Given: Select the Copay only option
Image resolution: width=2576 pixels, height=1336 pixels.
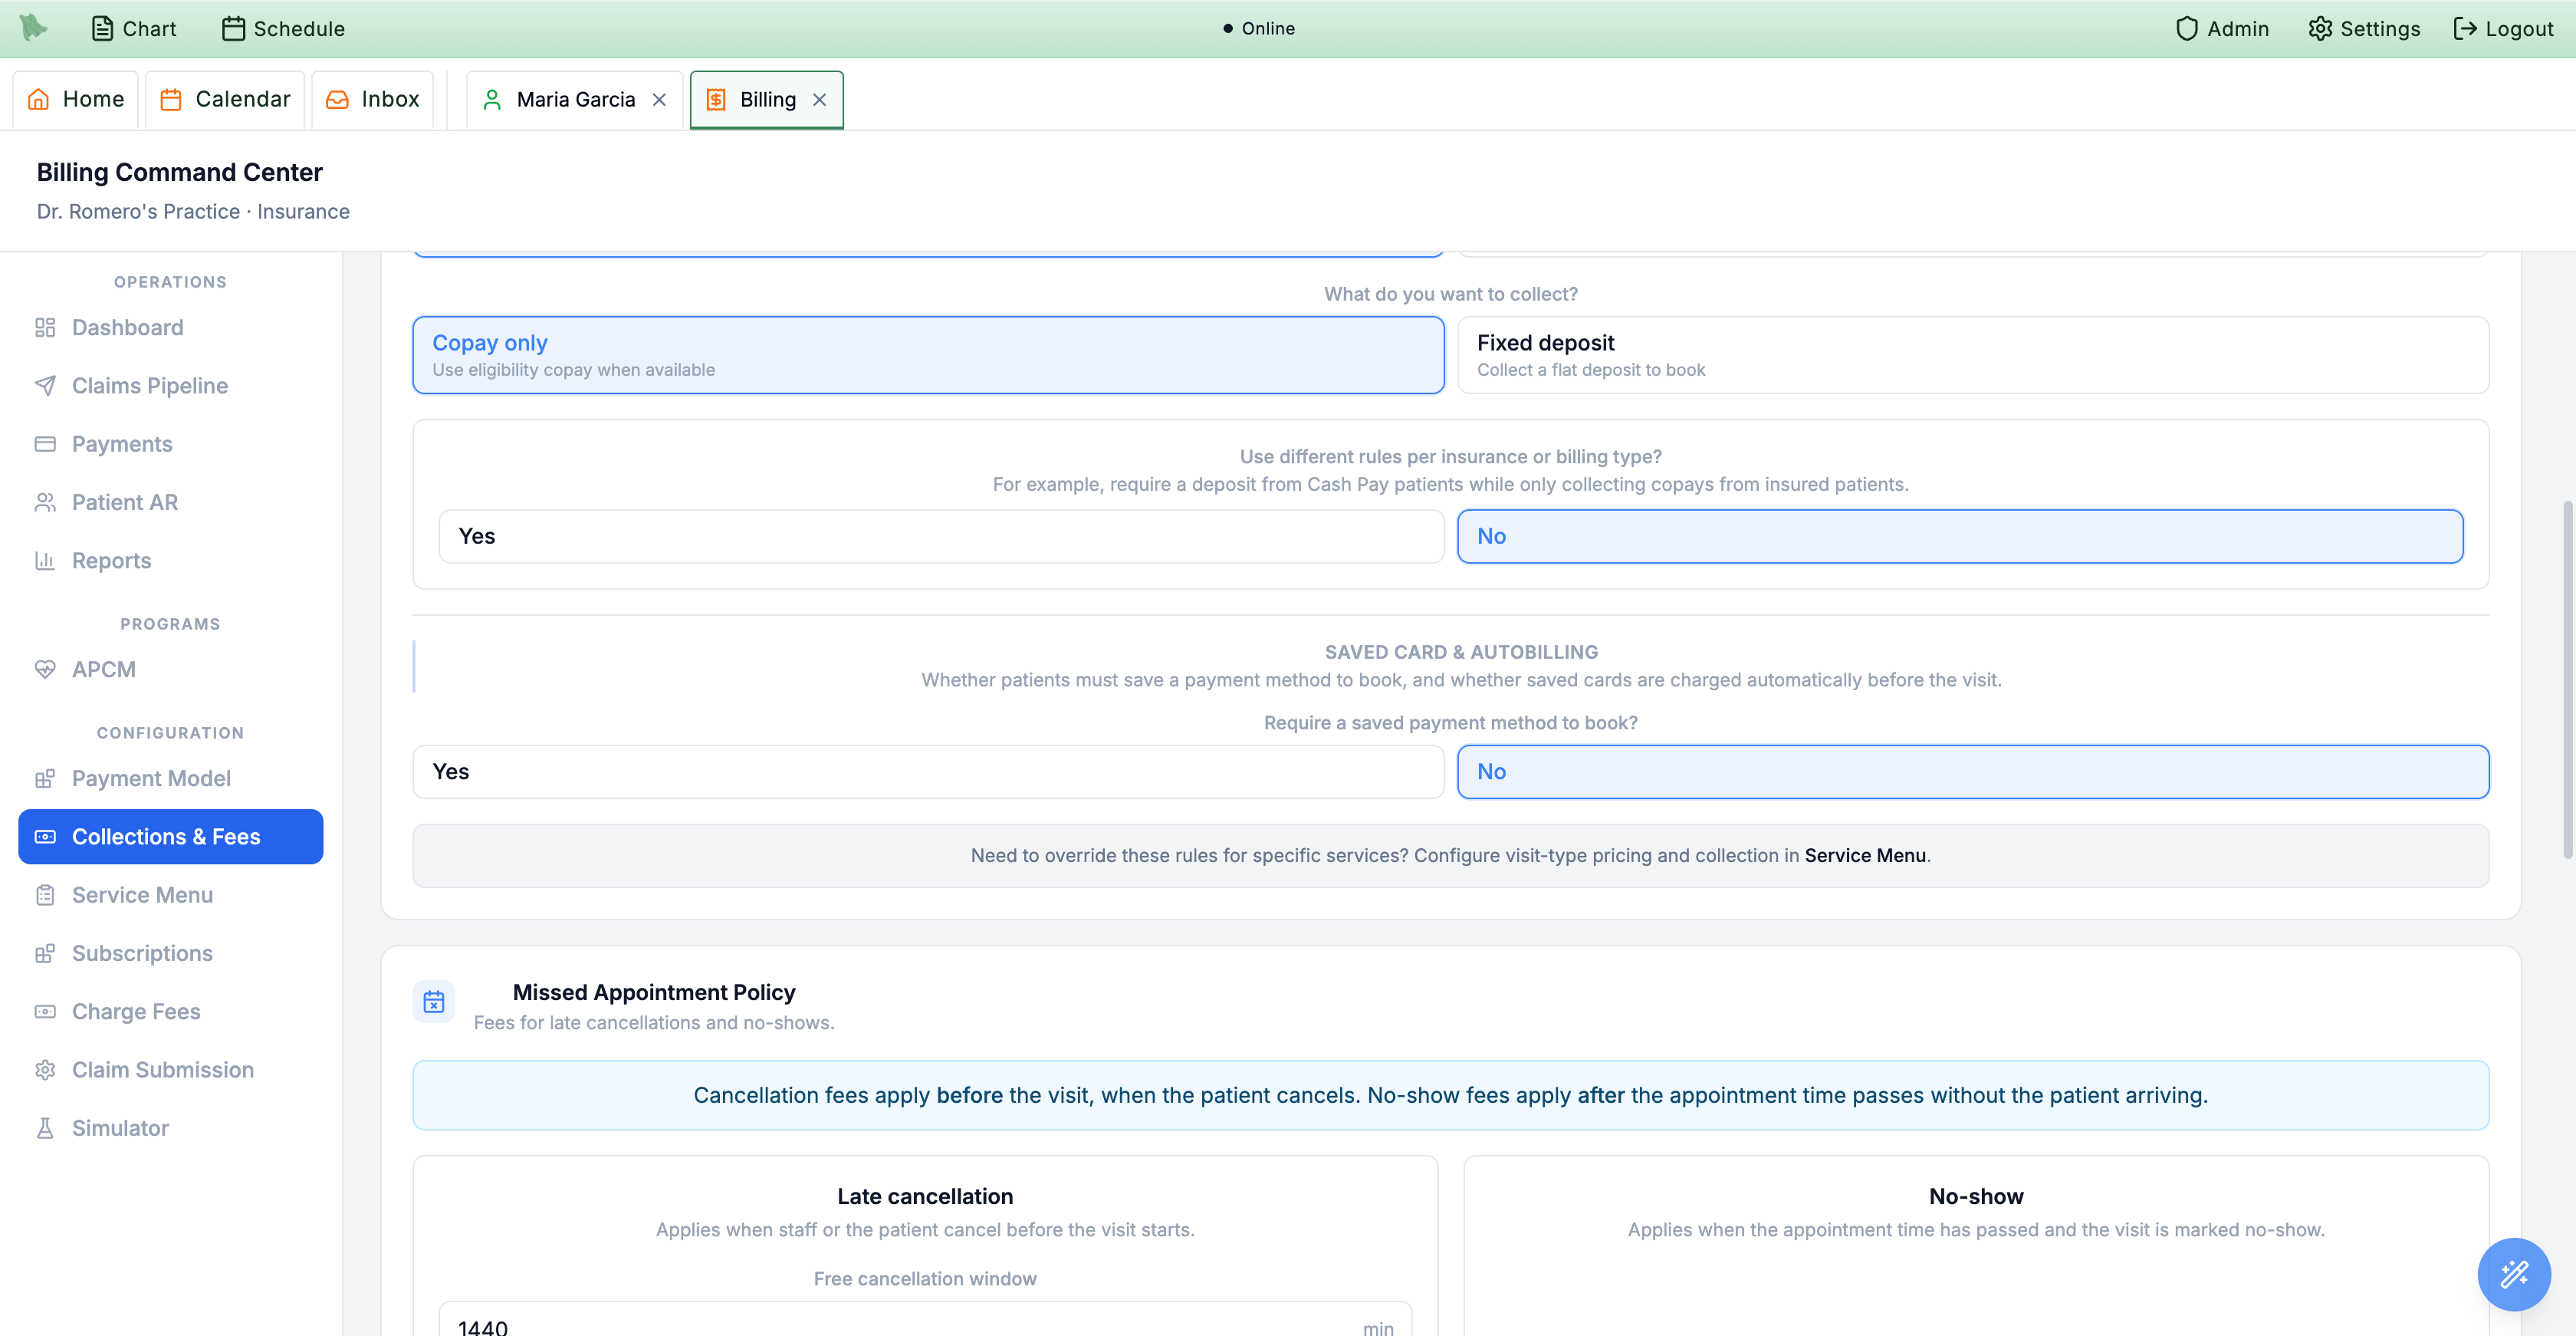Looking at the screenshot, I should [928, 355].
